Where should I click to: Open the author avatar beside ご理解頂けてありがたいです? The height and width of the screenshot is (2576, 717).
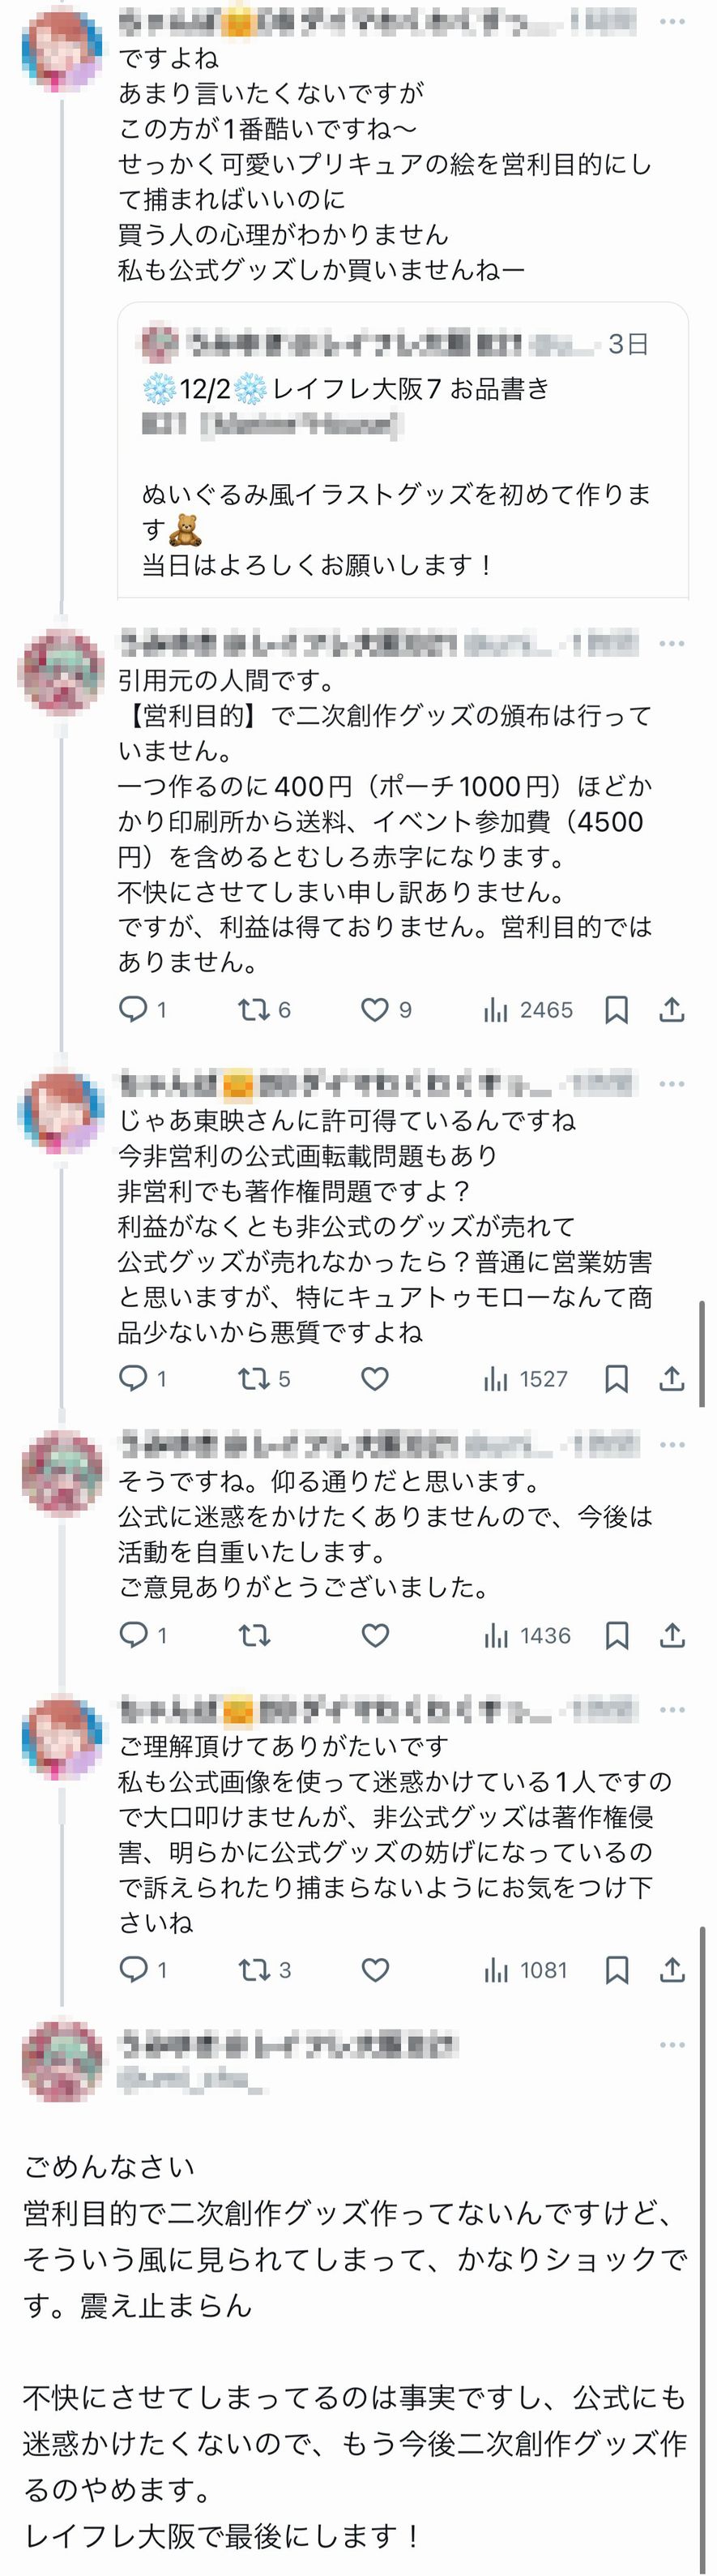(x=62, y=1737)
